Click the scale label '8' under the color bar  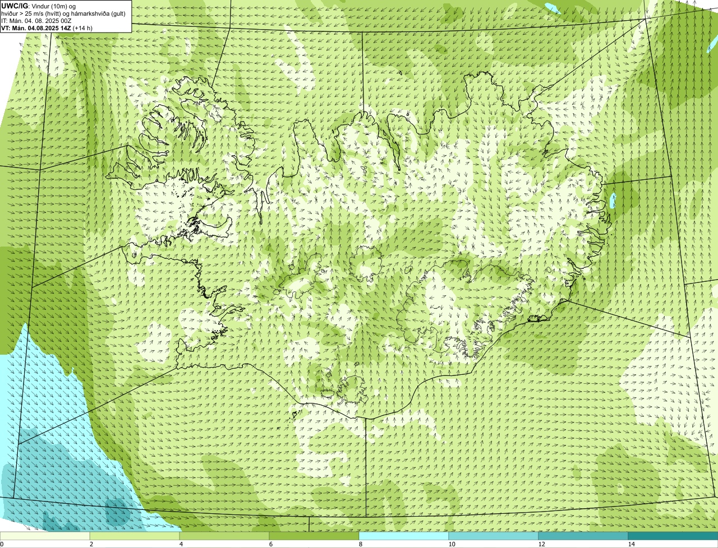[x=360, y=544]
